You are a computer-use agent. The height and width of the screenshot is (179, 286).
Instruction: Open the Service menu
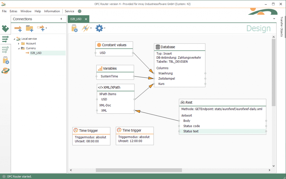coord(70,11)
